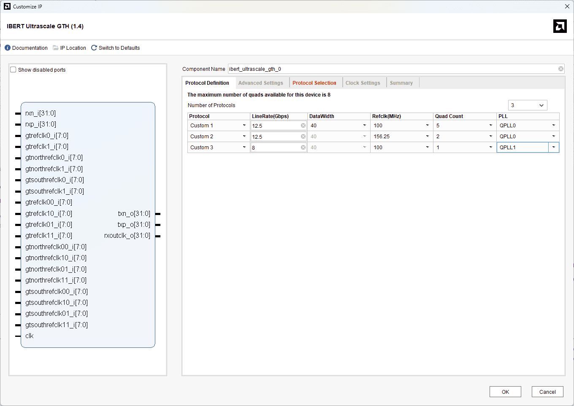Clear the Component Name field
The height and width of the screenshot is (406, 574).
(x=560, y=69)
